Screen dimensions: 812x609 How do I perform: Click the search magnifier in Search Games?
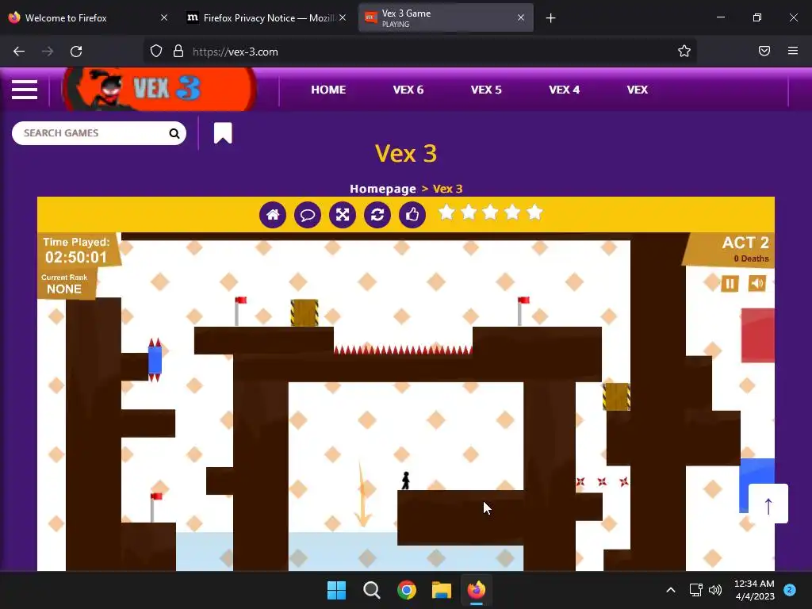point(174,133)
